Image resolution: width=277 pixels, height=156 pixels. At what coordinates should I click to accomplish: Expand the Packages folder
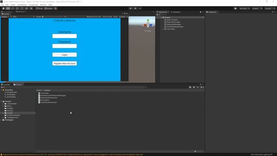pos(1,120)
